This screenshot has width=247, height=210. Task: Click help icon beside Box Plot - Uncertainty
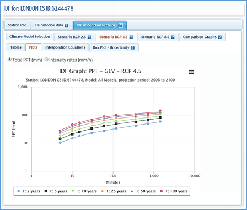click(x=133, y=47)
